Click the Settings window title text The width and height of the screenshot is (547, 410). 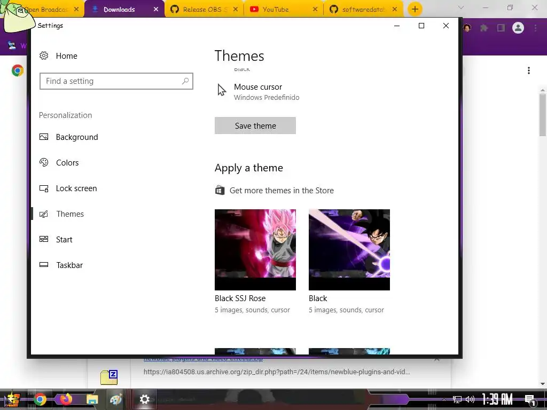[50, 26]
